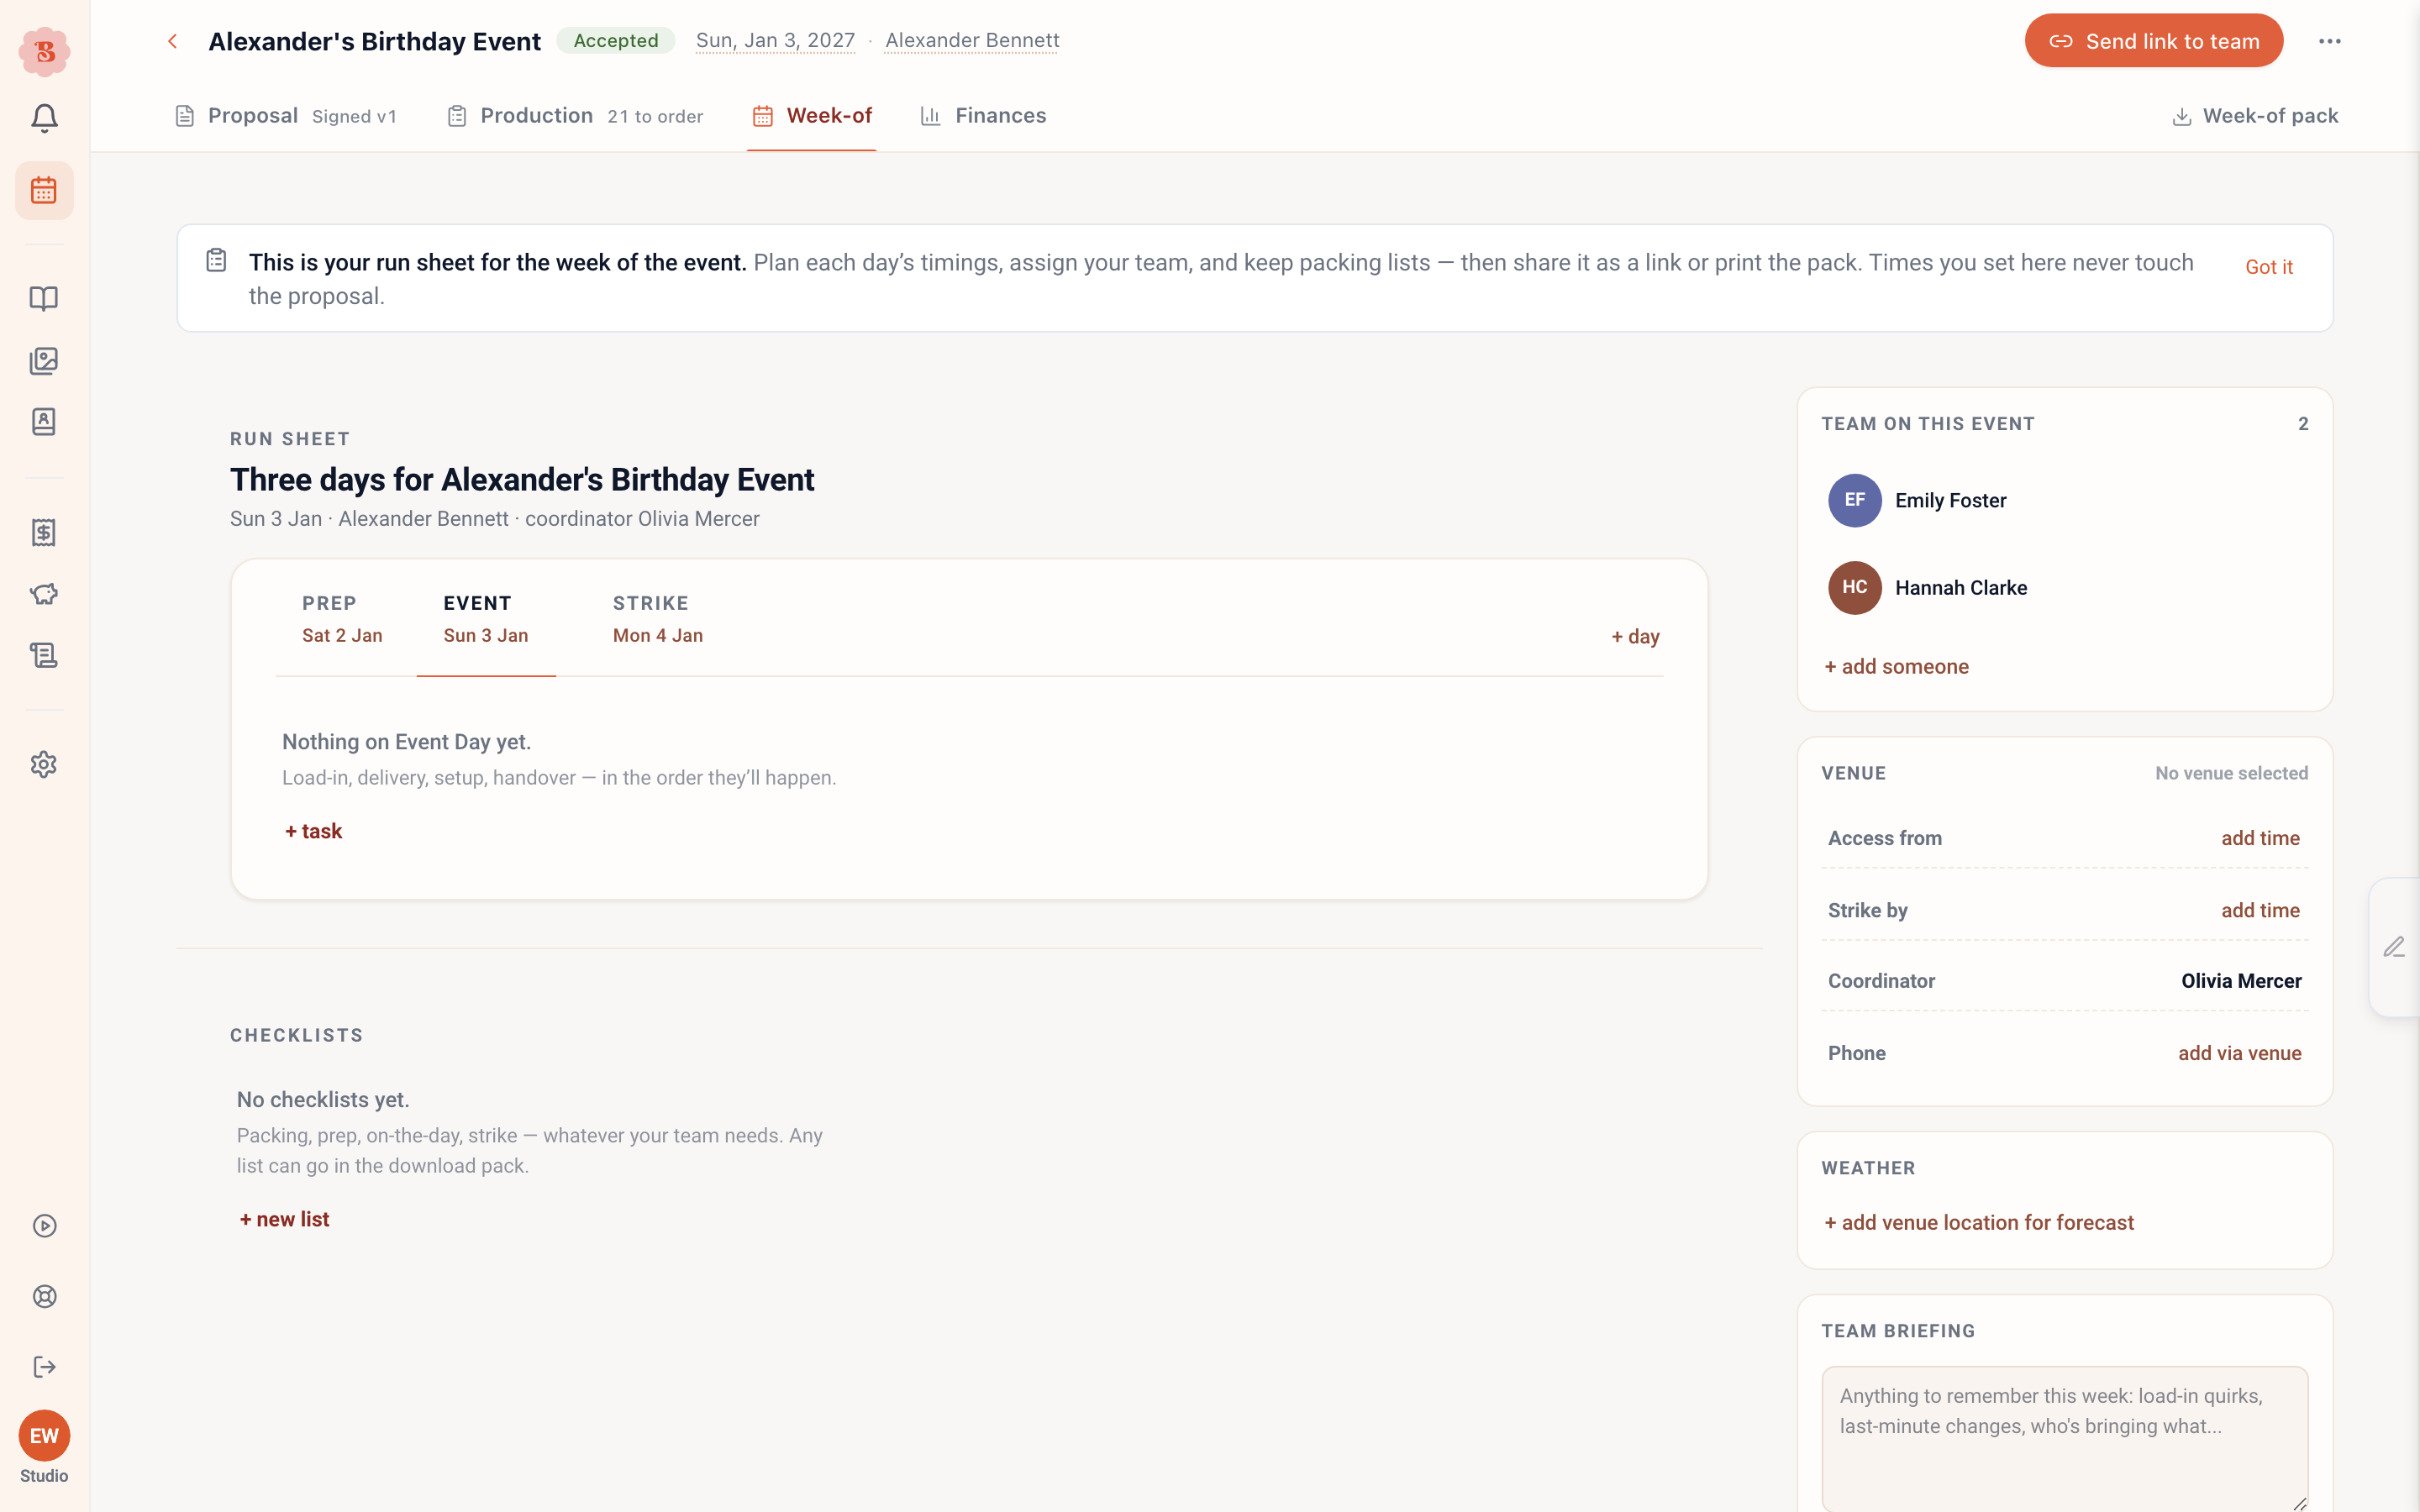Select the Strike Mon 4 Jan day tab
Image resolution: width=2420 pixels, height=1512 pixels.
(658, 619)
